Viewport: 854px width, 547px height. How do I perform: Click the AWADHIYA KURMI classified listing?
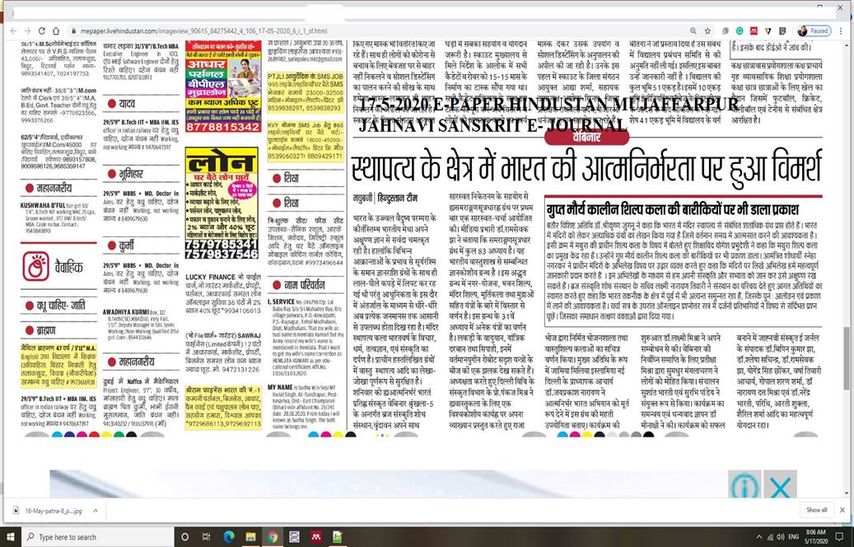(x=141, y=325)
